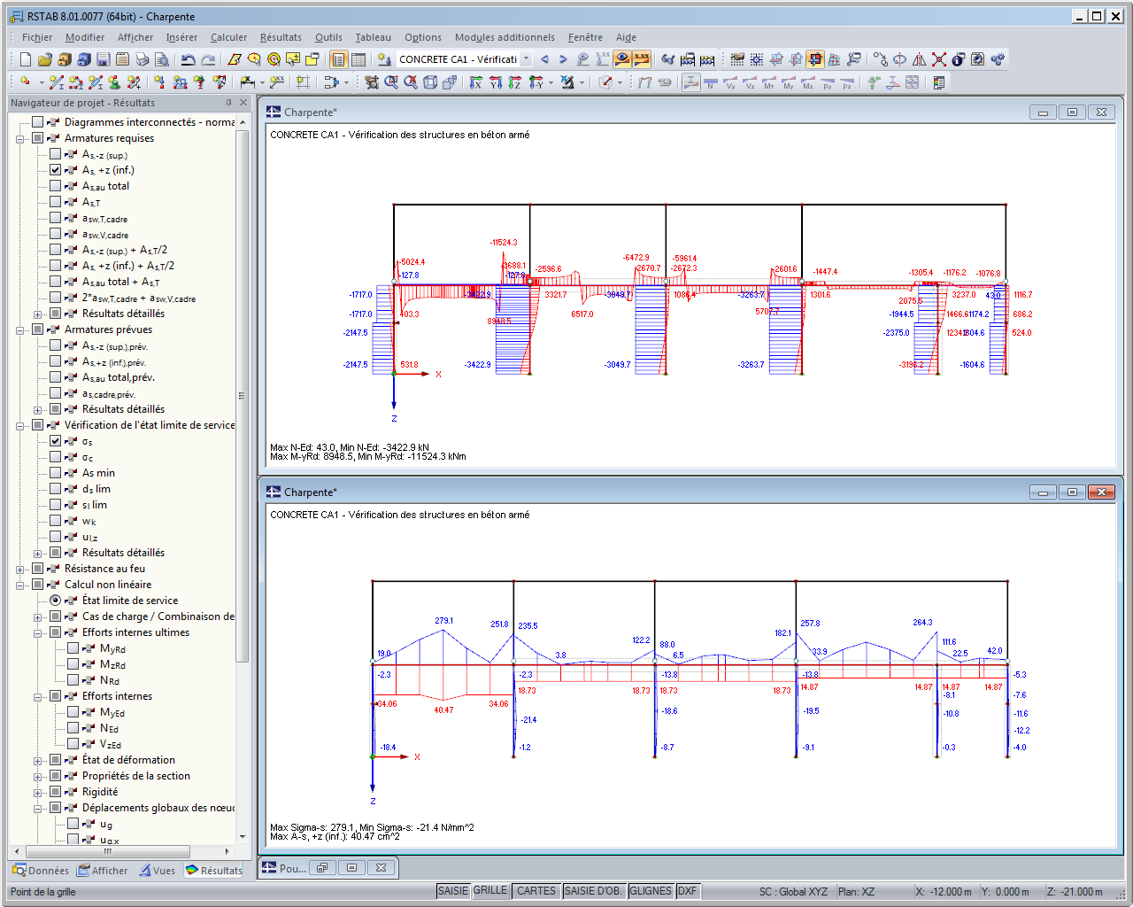
Task: Click the new document icon
Action: 25,59
